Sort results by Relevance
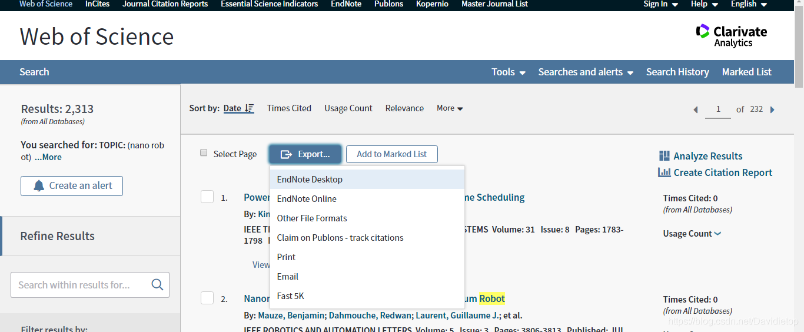This screenshot has height=332, width=804. click(x=404, y=108)
